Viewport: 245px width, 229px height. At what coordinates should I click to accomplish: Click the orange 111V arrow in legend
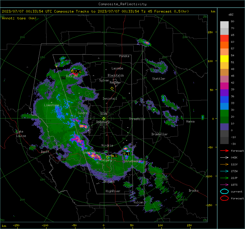pyautogui.click(x=224, y=164)
